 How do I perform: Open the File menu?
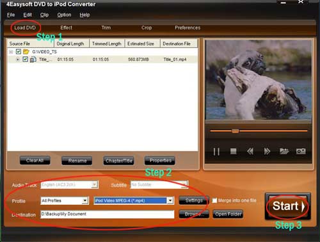click(x=11, y=15)
